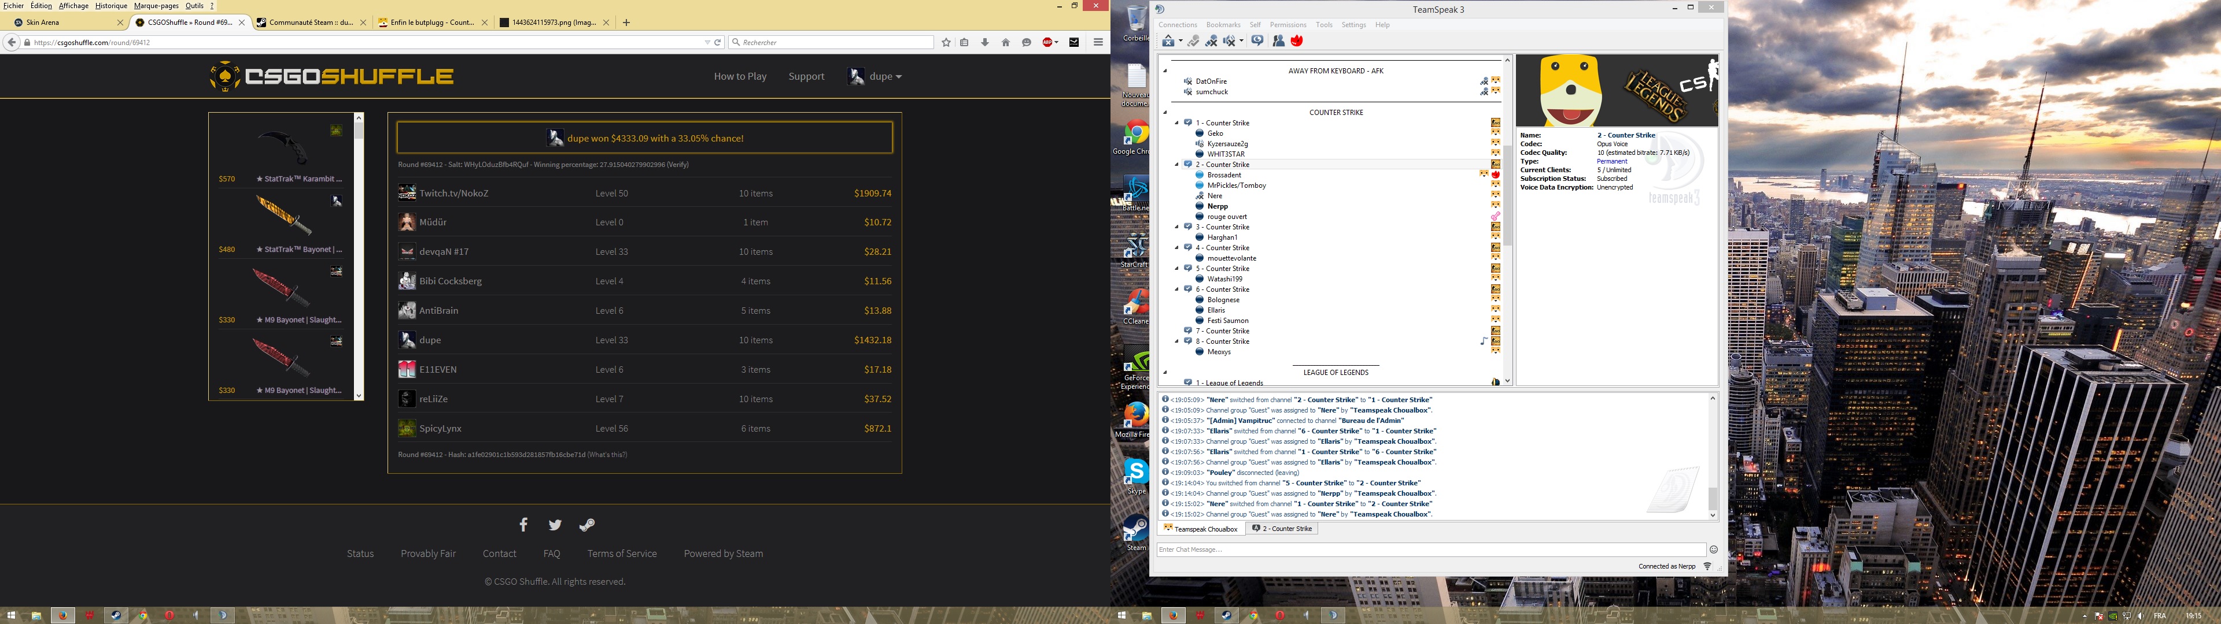Switch to the 2 - Counter Strike chat tab
Image resolution: width=2221 pixels, height=624 pixels.
coord(1282,528)
